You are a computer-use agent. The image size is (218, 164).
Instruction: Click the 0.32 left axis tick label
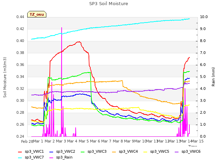tap(20, 89)
